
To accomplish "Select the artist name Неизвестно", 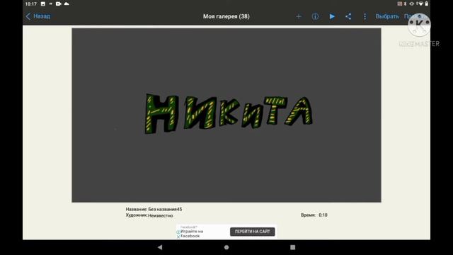I will (161, 215).
